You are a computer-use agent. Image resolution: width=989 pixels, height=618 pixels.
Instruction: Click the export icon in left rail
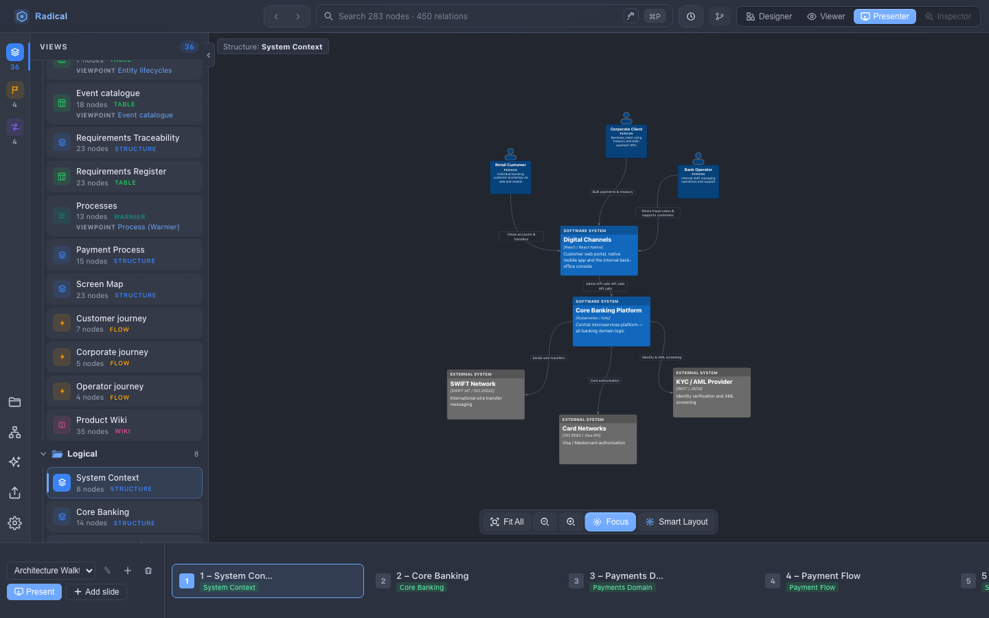coord(14,493)
